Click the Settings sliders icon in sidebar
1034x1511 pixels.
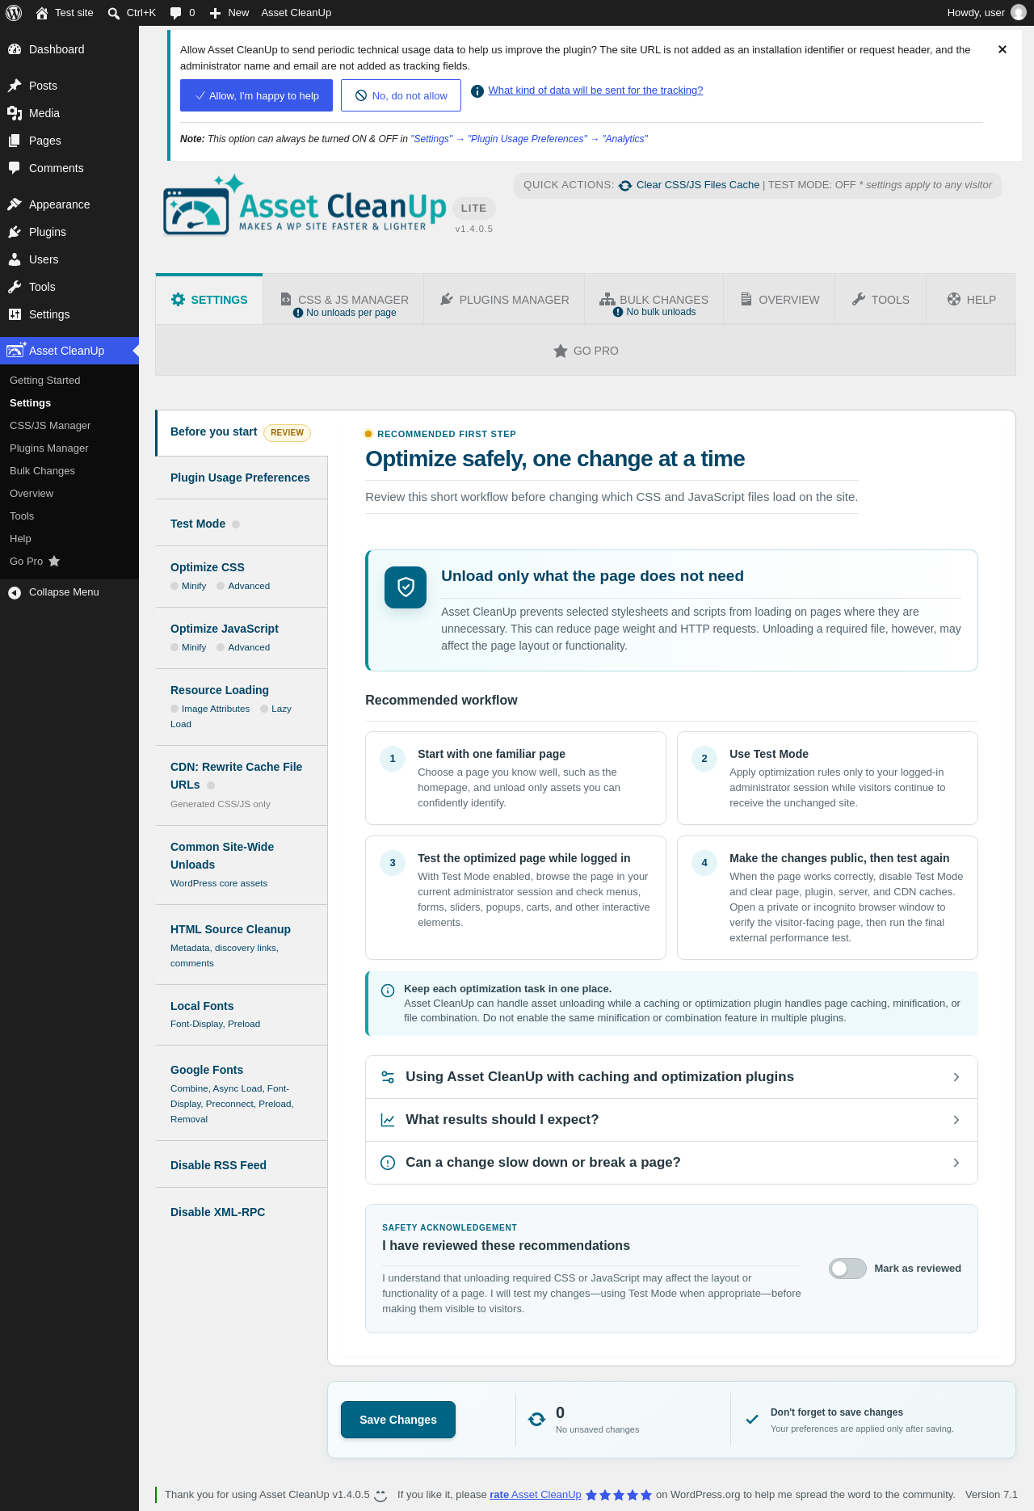(15, 314)
